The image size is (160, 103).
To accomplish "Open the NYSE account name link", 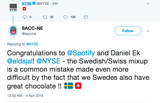I will pos(27,4).
